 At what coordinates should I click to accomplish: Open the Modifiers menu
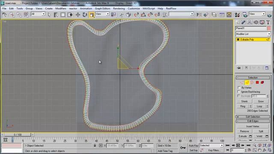click(x=61, y=9)
